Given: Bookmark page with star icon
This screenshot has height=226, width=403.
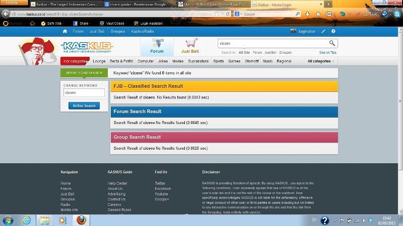Looking at the screenshot, I should [x=217, y=14].
